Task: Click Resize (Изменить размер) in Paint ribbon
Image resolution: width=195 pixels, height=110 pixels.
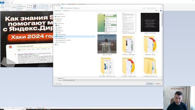Action: tap(21, 6)
